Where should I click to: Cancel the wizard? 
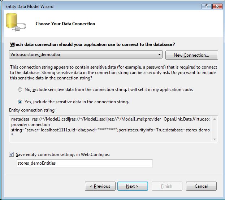(201, 186)
